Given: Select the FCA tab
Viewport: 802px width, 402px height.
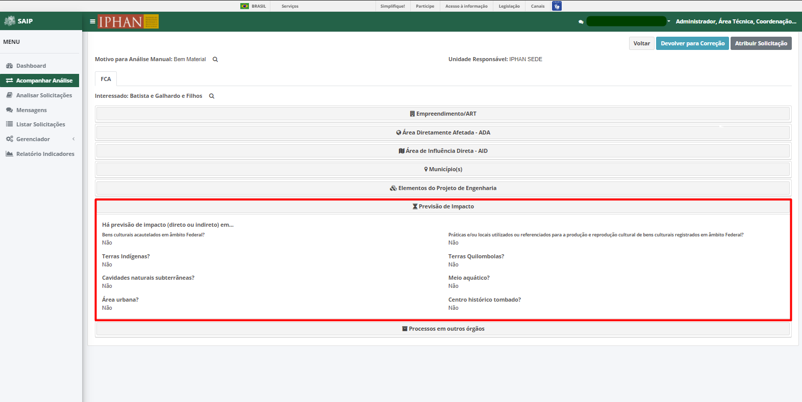Looking at the screenshot, I should tap(106, 79).
